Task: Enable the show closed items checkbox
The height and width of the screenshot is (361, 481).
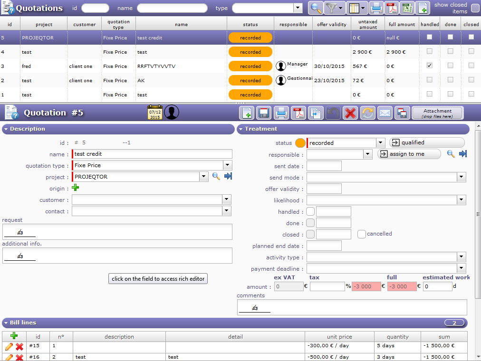Action: pyautogui.click(x=475, y=8)
